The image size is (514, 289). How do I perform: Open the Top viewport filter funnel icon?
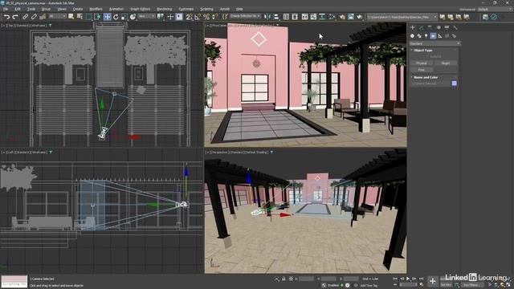coord(50,25)
